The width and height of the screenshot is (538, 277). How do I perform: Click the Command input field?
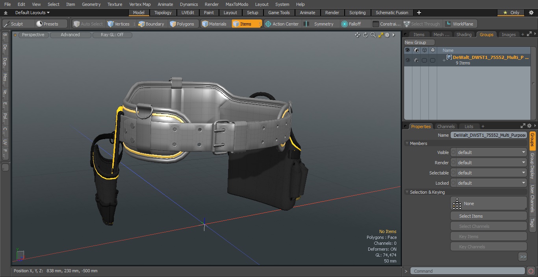coord(468,271)
